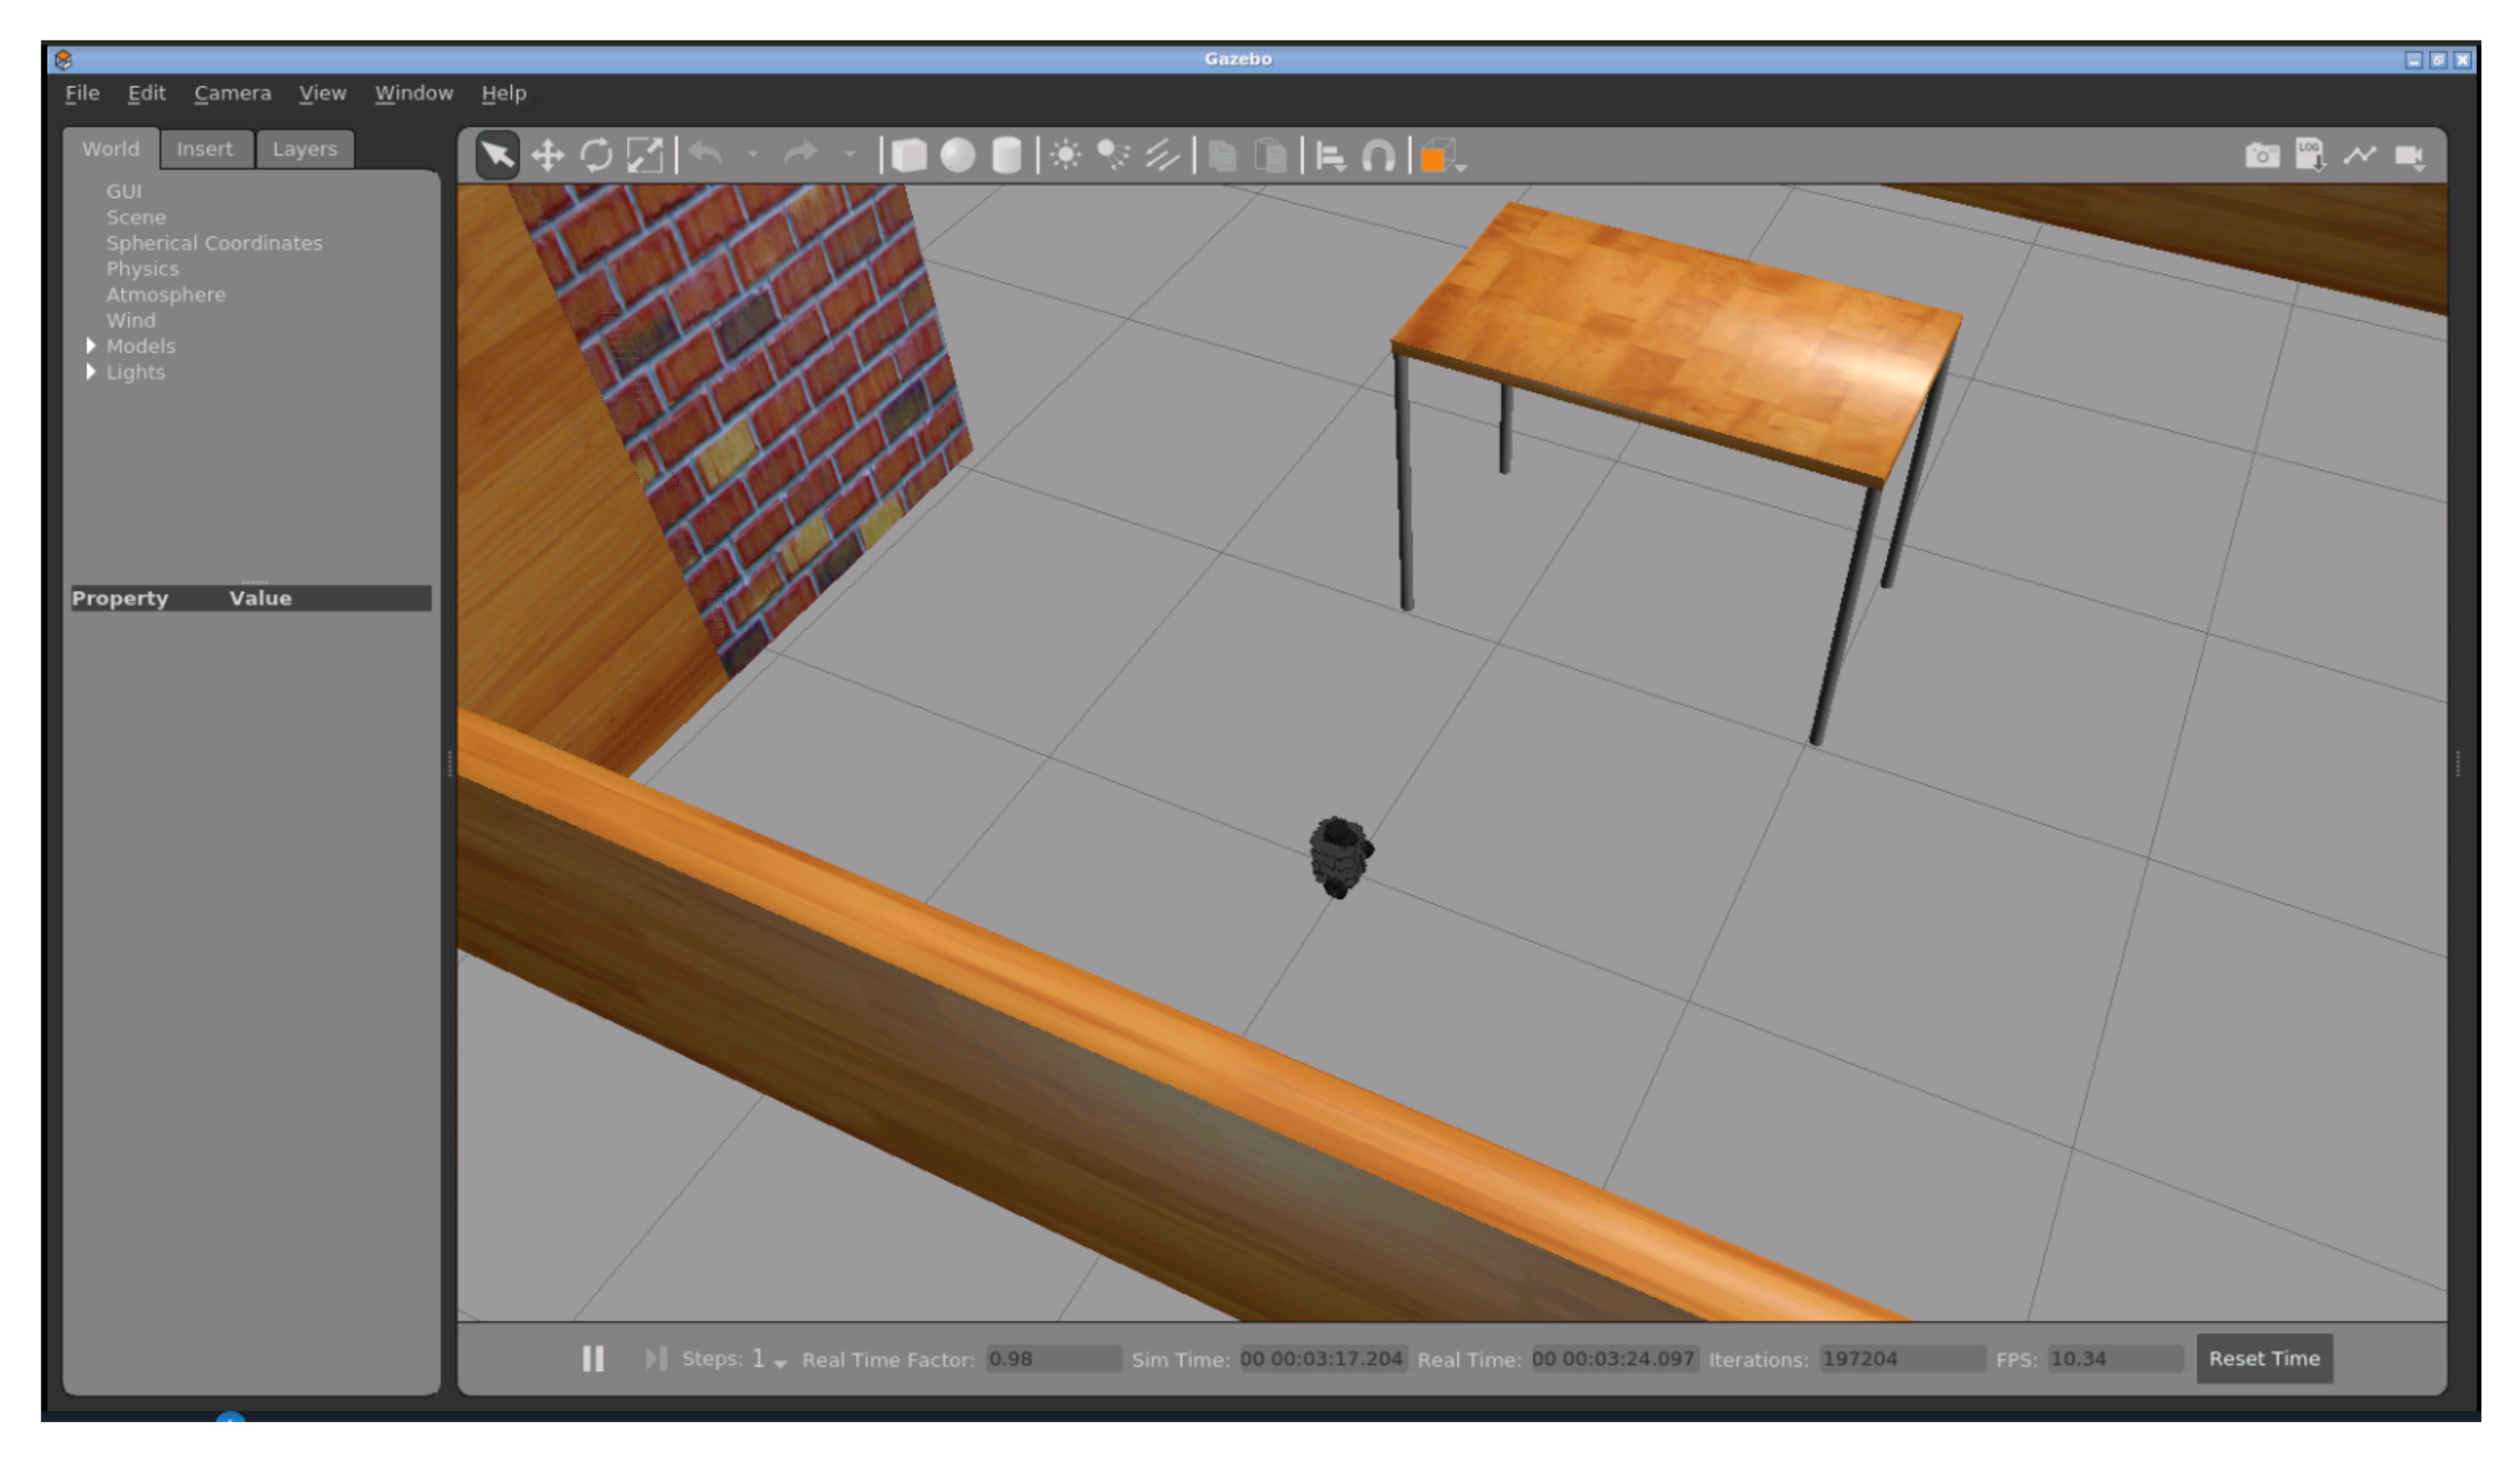Select the Lights tree label
The width and height of the screenshot is (2520, 1465).
point(135,372)
